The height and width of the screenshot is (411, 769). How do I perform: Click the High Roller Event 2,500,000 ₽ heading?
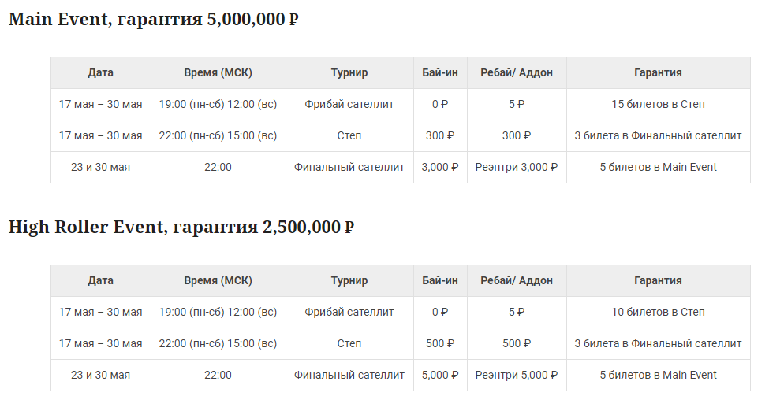point(181,228)
